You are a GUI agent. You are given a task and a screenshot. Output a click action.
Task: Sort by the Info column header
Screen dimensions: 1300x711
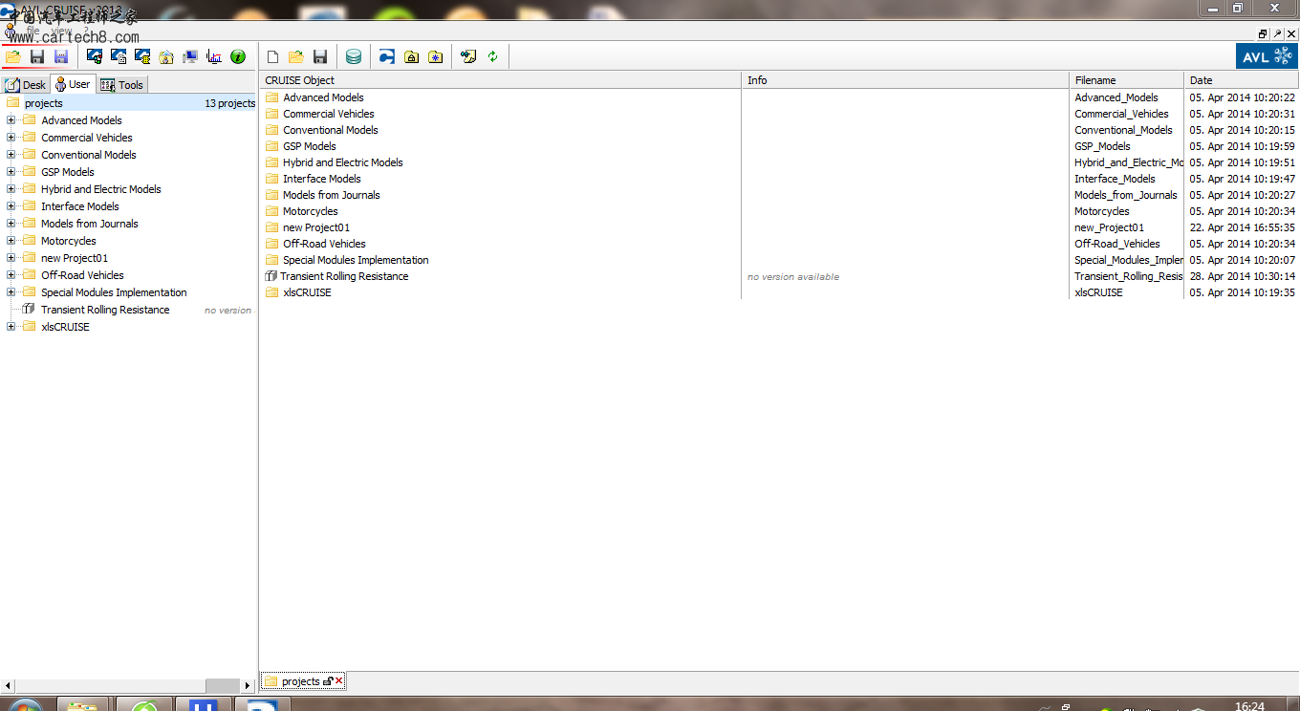[905, 80]
